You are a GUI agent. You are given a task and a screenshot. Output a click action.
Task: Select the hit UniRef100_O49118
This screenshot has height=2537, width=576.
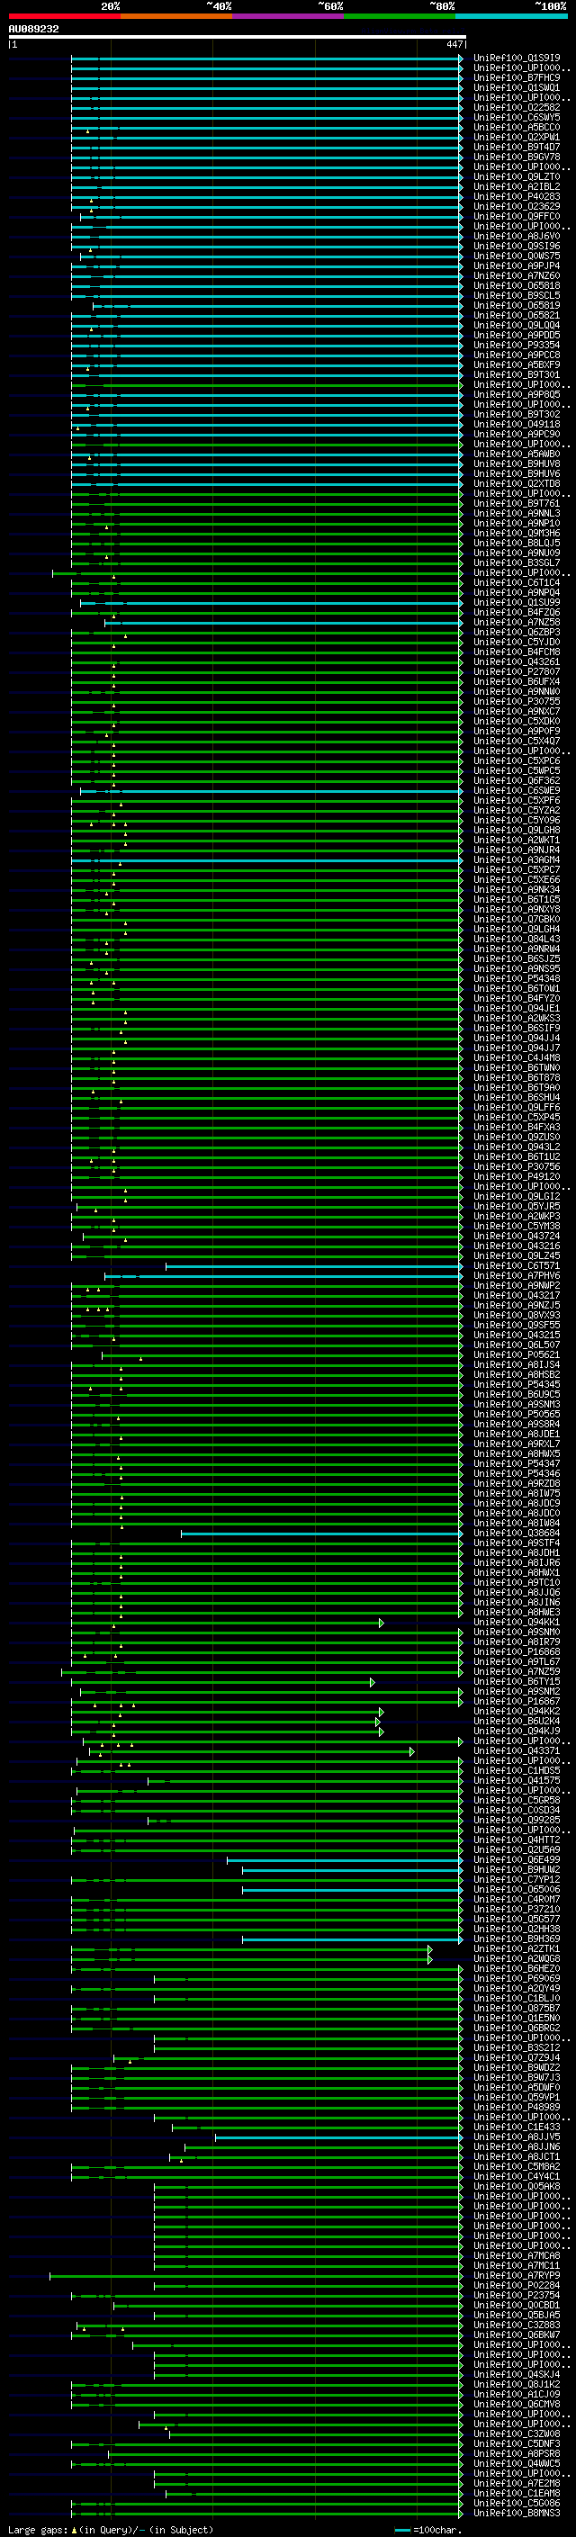click(517, 425)
